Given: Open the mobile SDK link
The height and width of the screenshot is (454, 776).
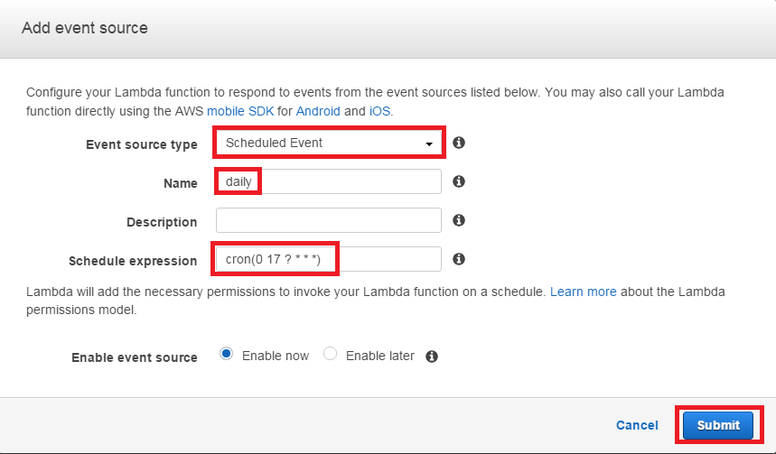Looking at the screenshot, I should click(240, 111).
